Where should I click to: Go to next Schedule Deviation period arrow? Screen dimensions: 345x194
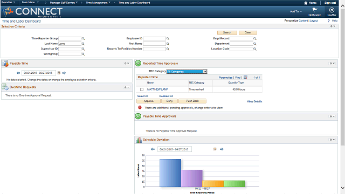[222, 149]
